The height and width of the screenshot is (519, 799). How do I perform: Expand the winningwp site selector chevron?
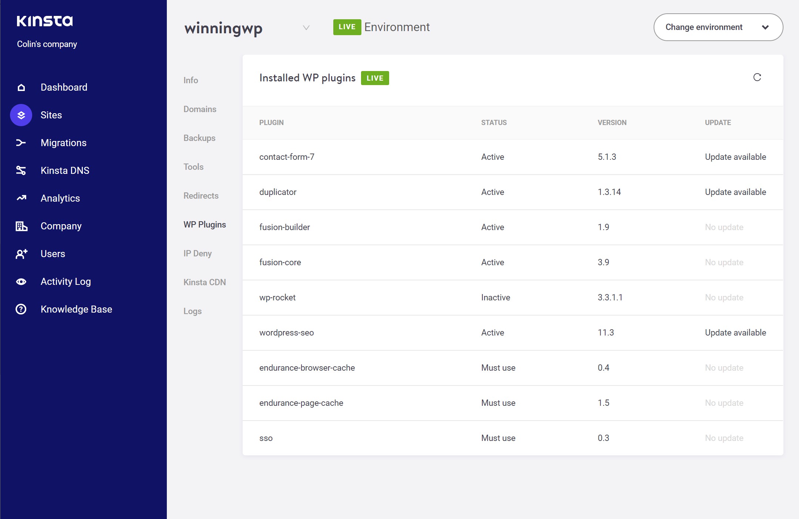[306, 28]
